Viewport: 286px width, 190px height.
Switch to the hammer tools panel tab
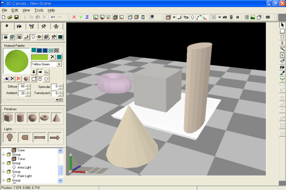[43, 27]
